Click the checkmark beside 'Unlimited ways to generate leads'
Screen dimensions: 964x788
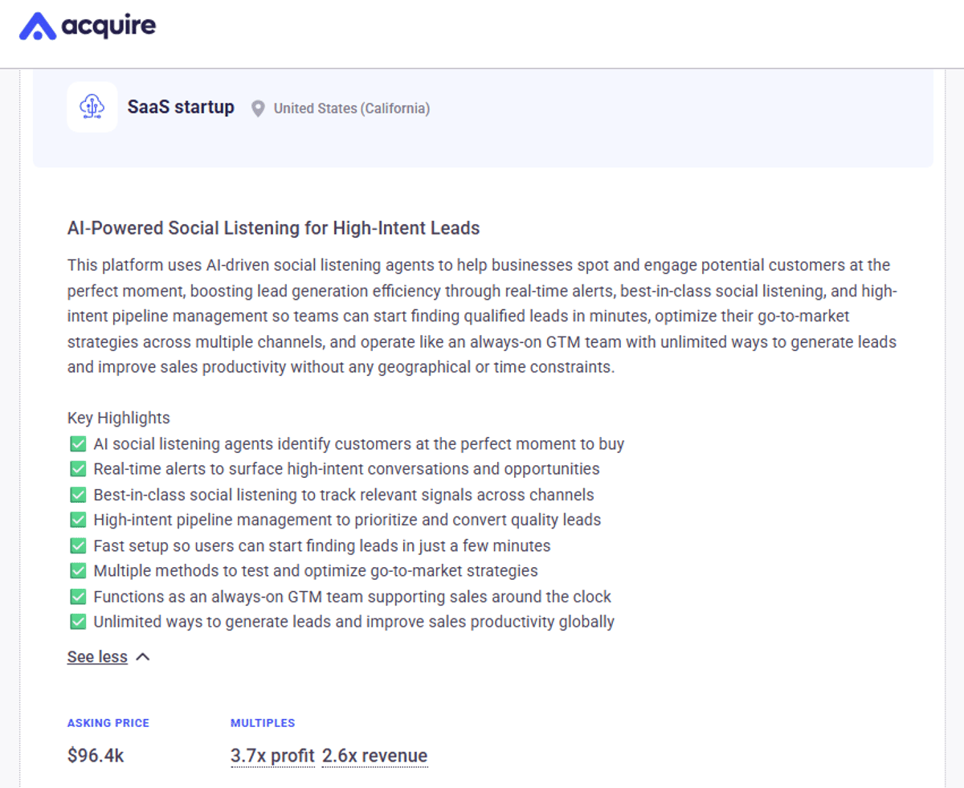click(x=77, y=622)
